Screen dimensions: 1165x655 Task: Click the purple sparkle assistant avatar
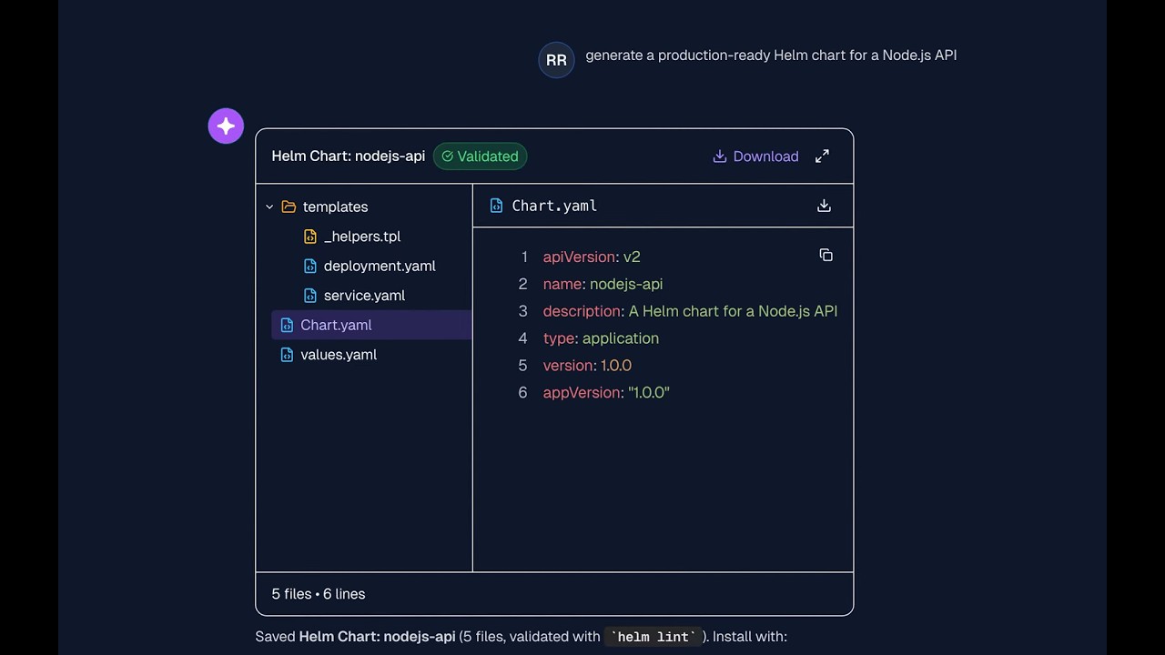[226, 126]
